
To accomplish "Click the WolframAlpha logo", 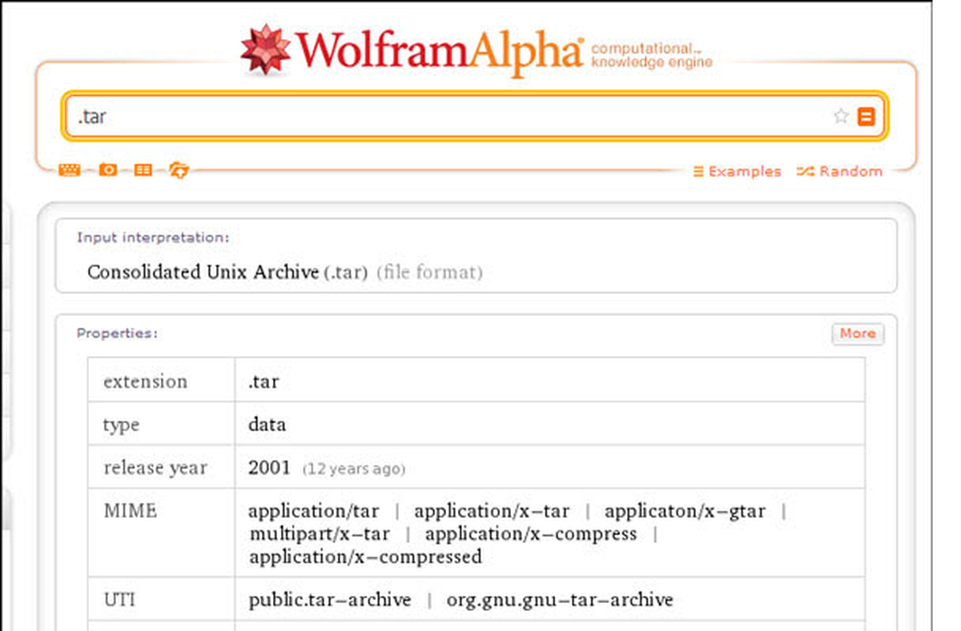I will coord(412,50).
